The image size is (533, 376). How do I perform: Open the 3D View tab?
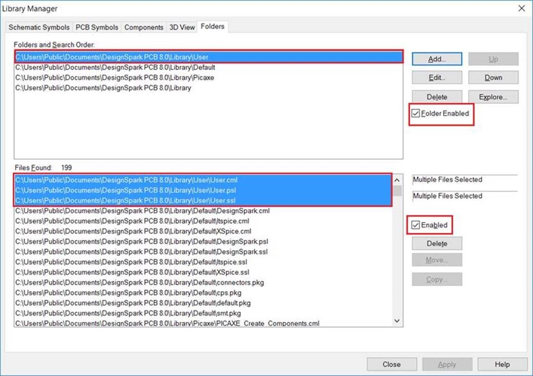182,27
